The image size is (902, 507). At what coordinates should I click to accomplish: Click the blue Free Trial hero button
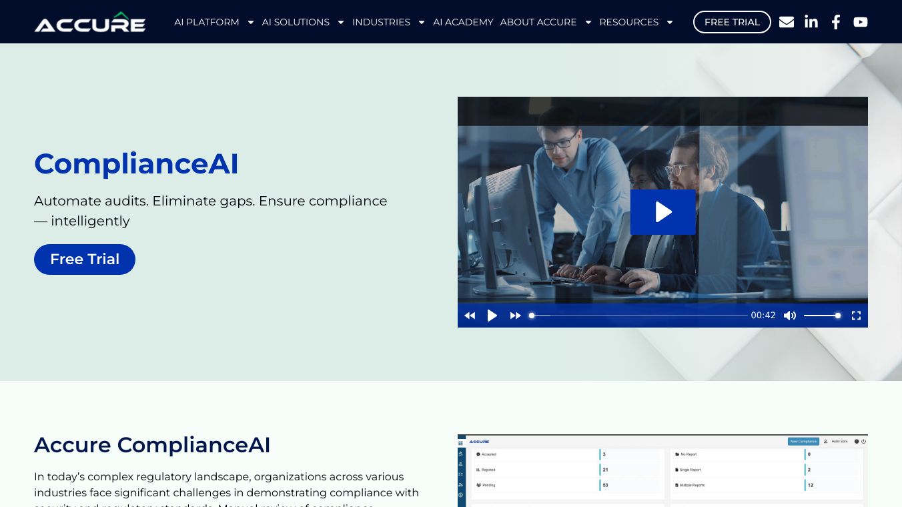[85, 260]
